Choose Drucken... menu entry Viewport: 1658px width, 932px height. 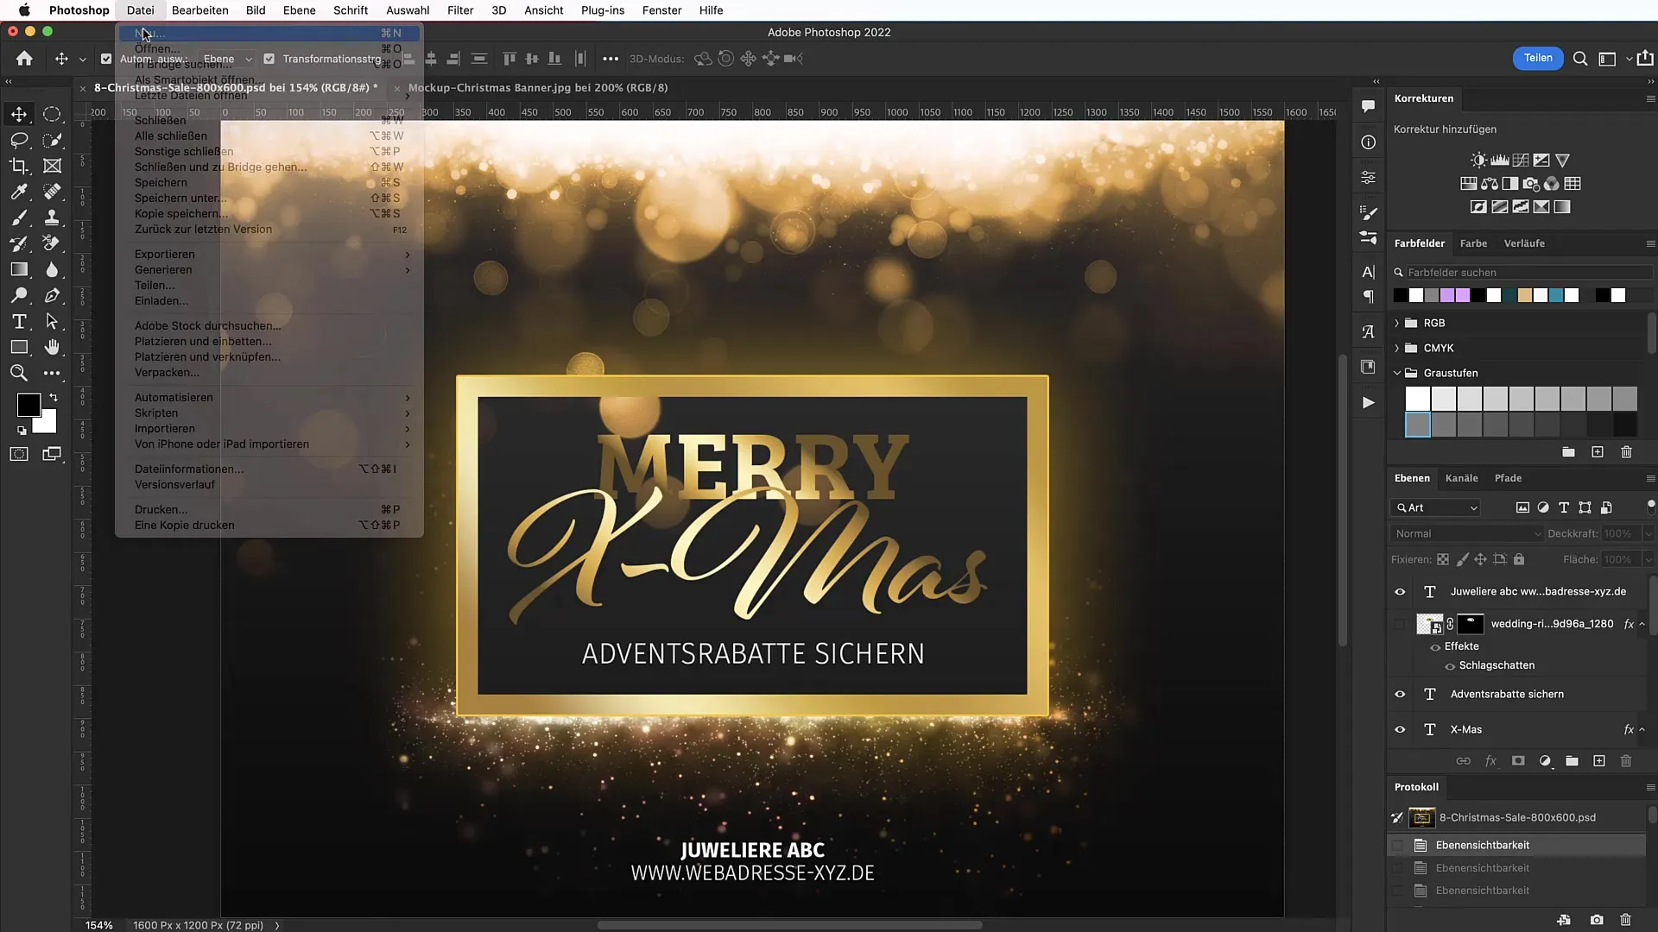270,510
